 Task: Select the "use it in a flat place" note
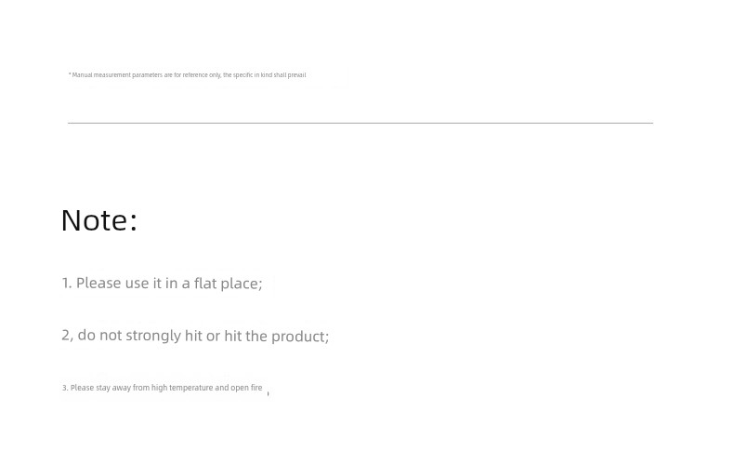pyautogui.click(x=163, y=283)
